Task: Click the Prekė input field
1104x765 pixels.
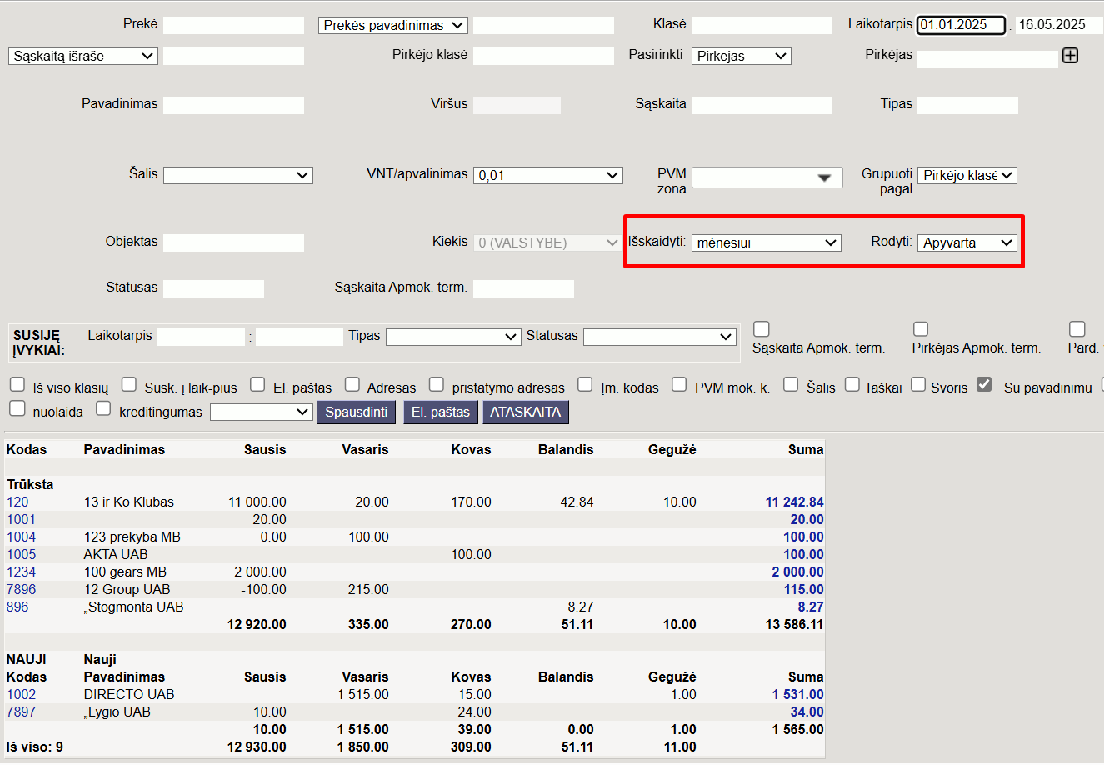Action: click(x=234, y=25)
